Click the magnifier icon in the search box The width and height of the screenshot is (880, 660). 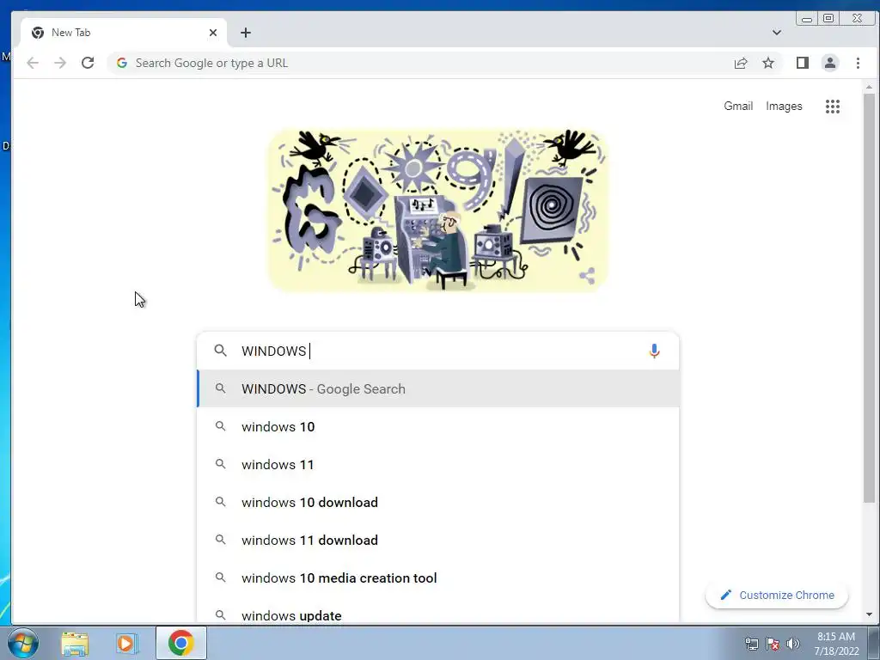(x=221, y=351)
